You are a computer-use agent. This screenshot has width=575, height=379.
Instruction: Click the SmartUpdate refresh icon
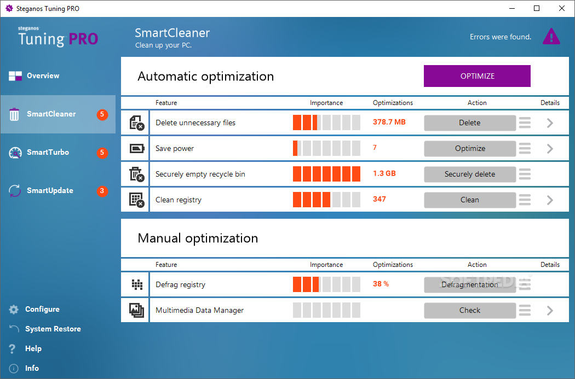[x=15, y=191]
